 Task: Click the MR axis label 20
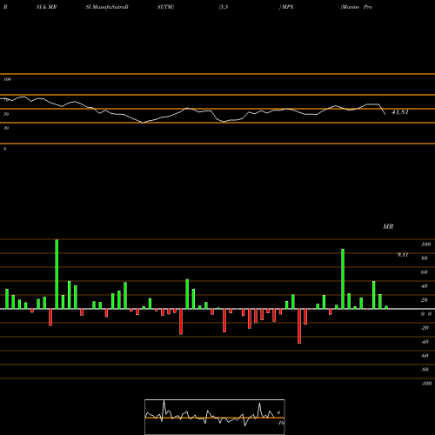tap(425, 300)
